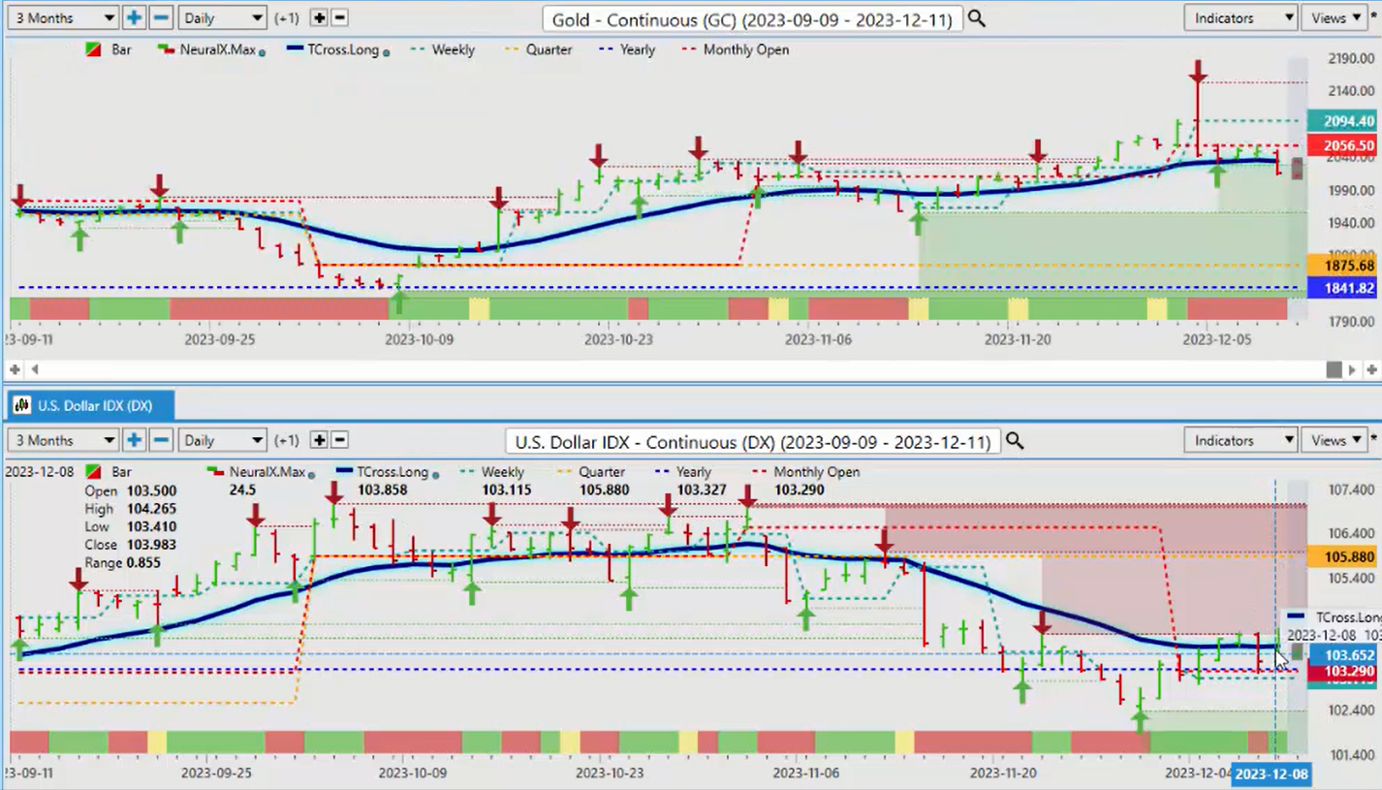Click the 1841.82 blue price label
Screen dimensions: 1382x790
pyautogui.click(x=1341, y=288)
